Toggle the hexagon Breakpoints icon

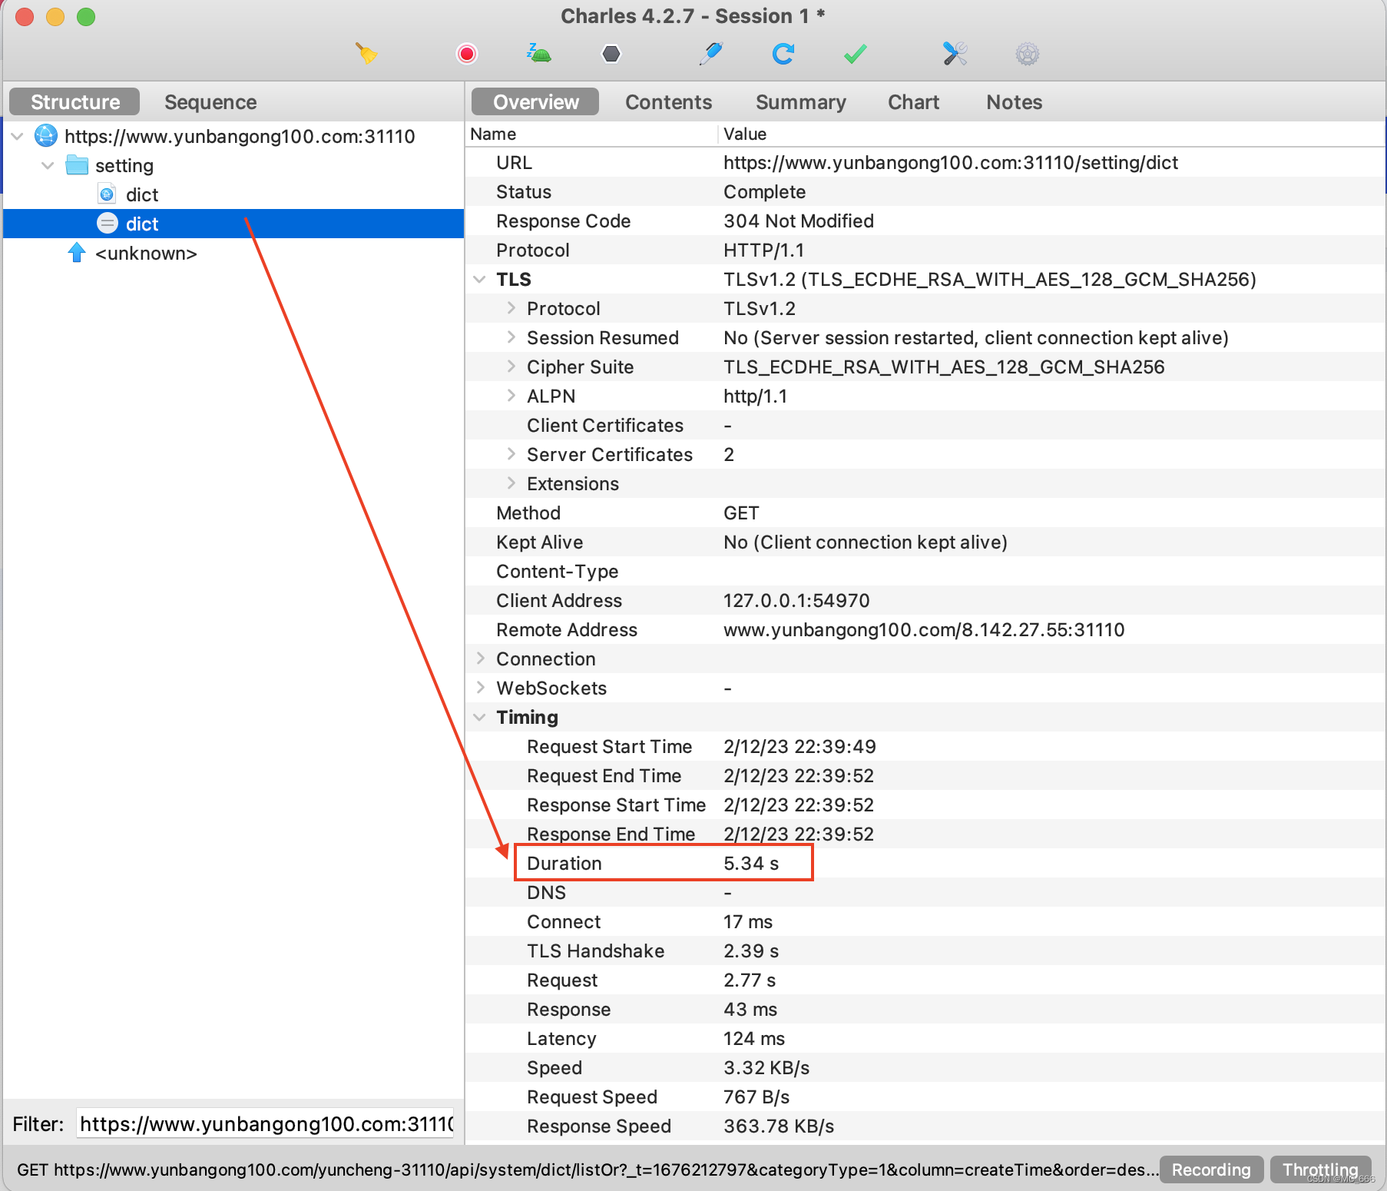pyautogui.click(x=611, y=54)
